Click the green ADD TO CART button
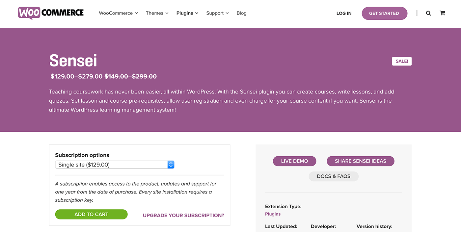 (x=91, y=214)
